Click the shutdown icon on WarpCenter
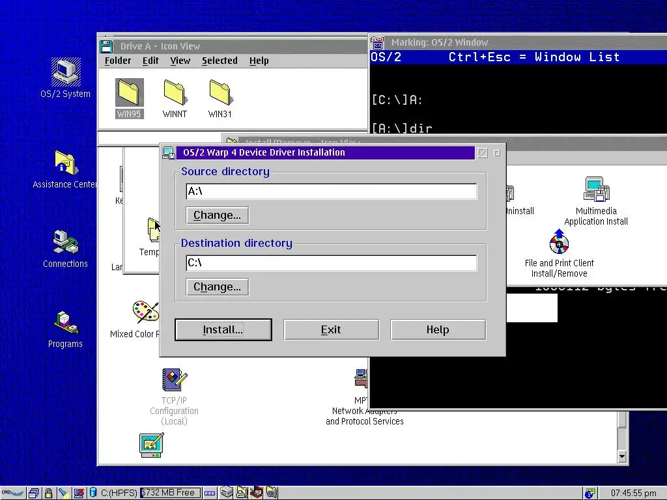The width and height of the screenshot is (667, 500). pos(78,493)
